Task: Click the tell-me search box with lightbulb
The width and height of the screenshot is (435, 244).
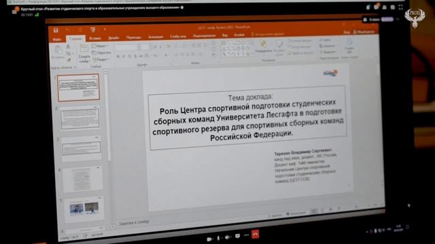Action: (268, 34)
